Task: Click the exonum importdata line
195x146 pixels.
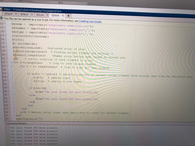Action: [x=52, y=25]
